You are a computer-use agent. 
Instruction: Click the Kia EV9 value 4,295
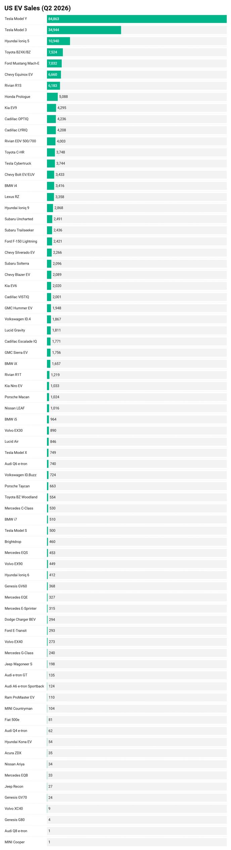(62, 108)
